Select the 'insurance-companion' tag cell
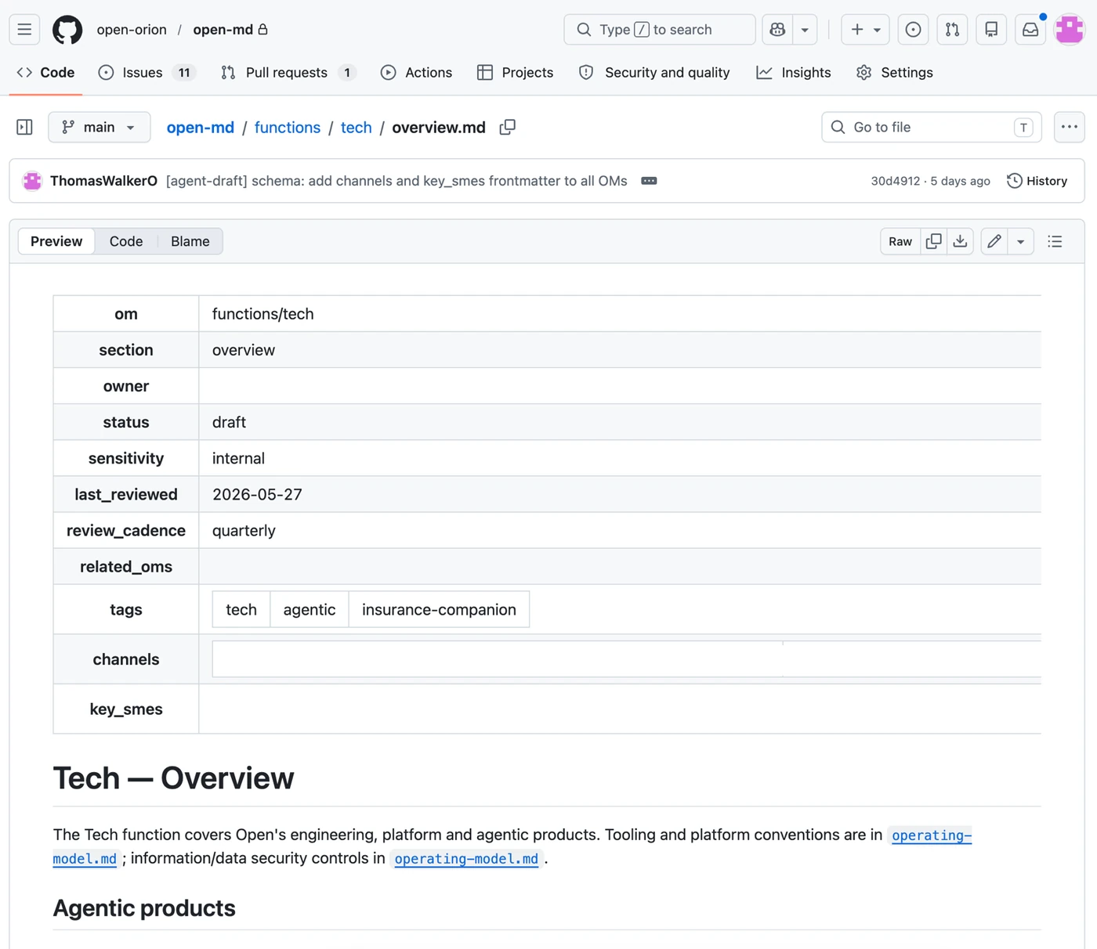The width and height of the screenshot is (1097, 949). click(x=439, y=609)
